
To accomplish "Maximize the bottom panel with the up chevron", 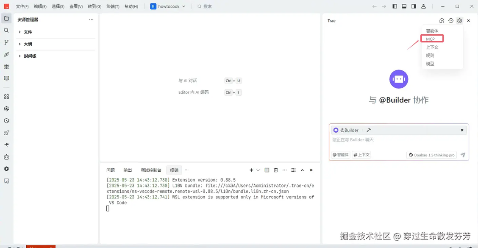I will pyautogui.click(x=302, y=170).
